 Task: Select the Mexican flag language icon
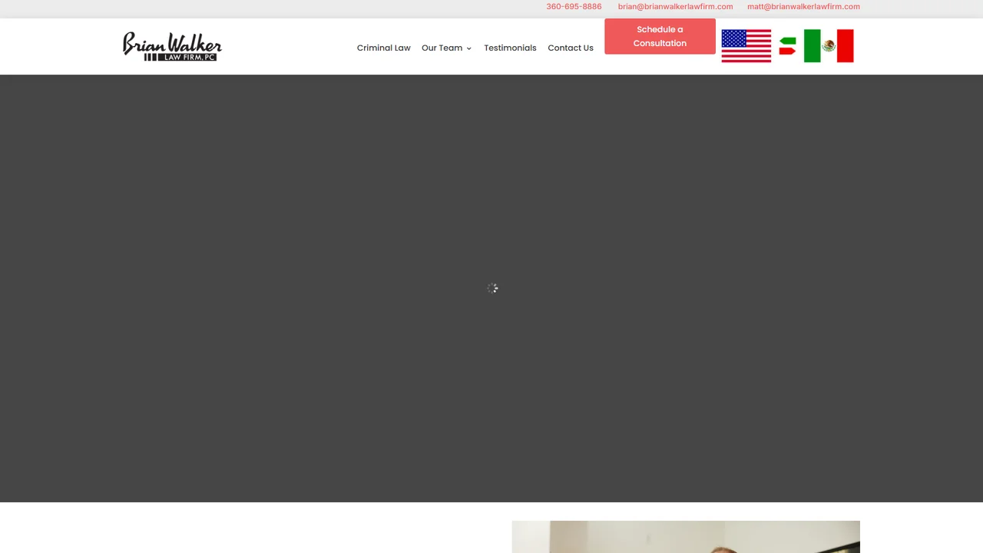829,46
